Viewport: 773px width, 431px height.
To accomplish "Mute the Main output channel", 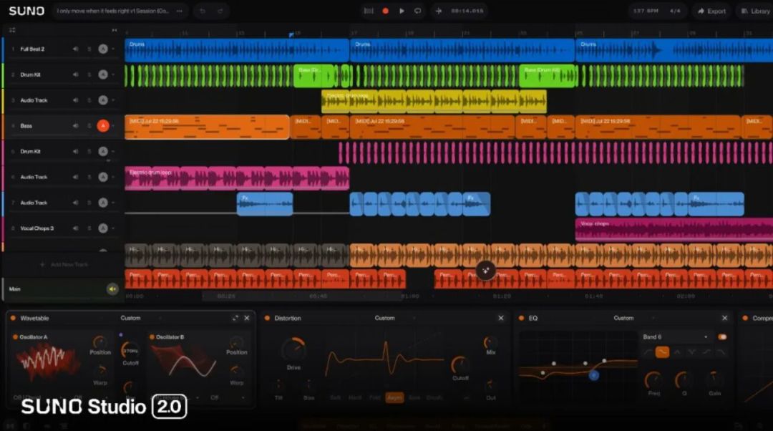I will 112,289.
